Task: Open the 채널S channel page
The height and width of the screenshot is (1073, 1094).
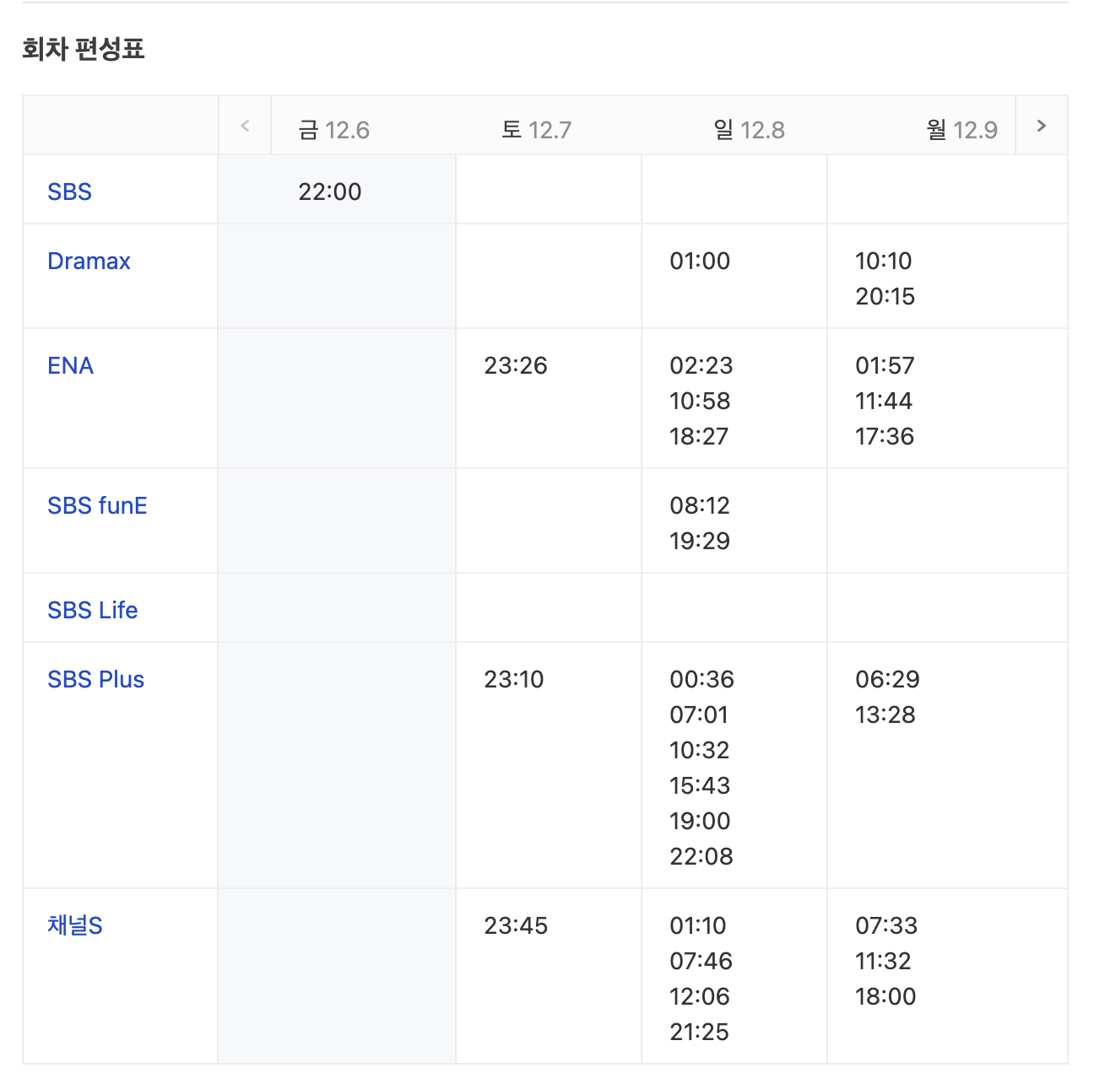Action: click(73, 925)
